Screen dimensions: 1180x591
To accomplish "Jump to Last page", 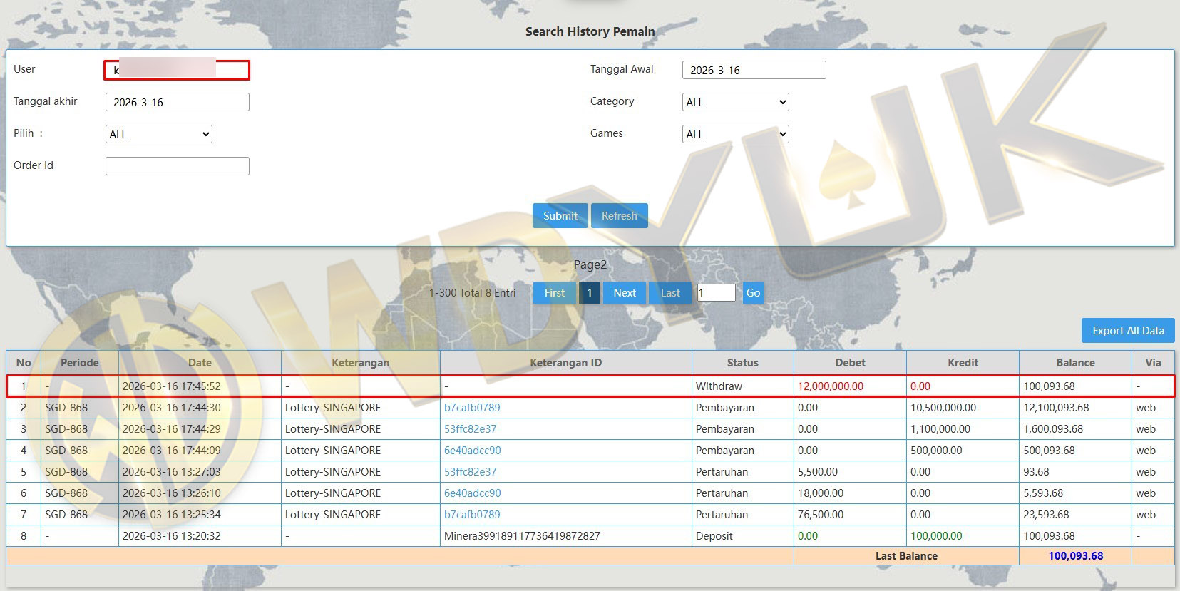I will click(669, 293).
